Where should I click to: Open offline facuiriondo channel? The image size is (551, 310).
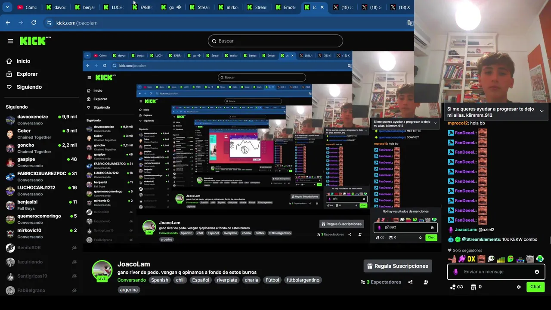point(41,262)
